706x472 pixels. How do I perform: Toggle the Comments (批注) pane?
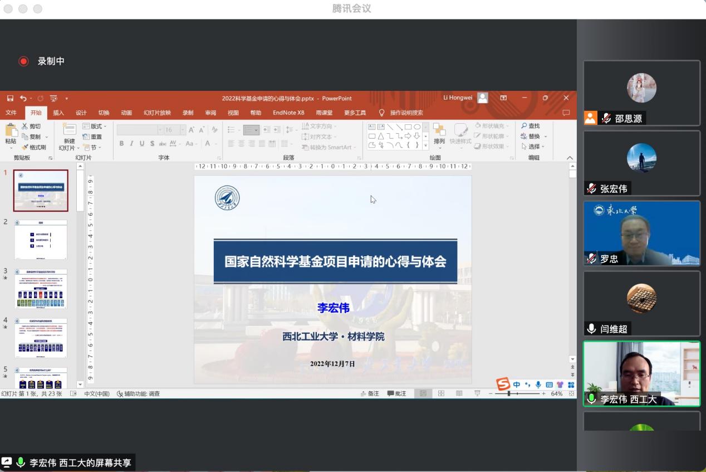[396, 393]
